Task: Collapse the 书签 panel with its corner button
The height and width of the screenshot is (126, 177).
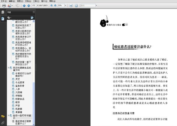Action: (x=34, y=12)
